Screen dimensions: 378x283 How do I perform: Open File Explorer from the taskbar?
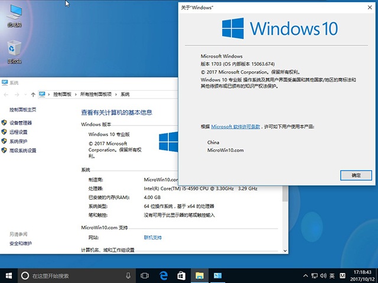[x=200, y=276]
